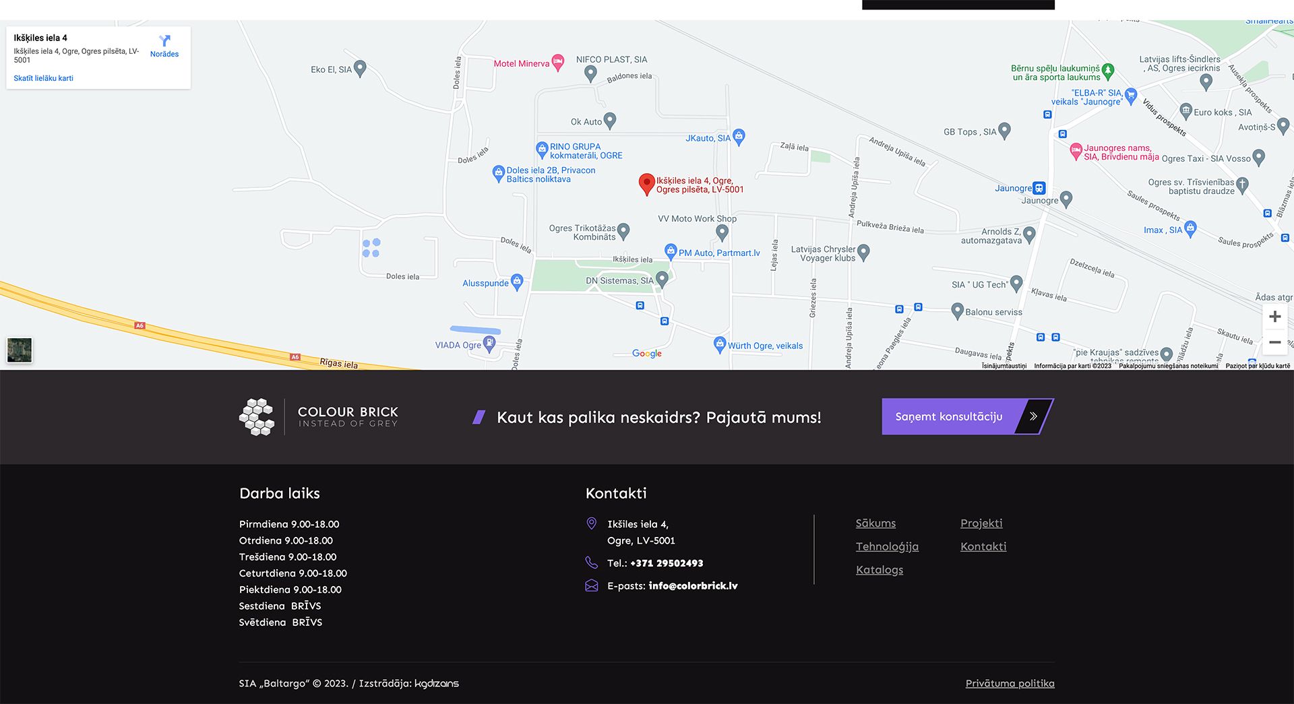The image size is (1294, 704).
Task: Open Skatīt lielāku karti link
Action: point(44,78)
